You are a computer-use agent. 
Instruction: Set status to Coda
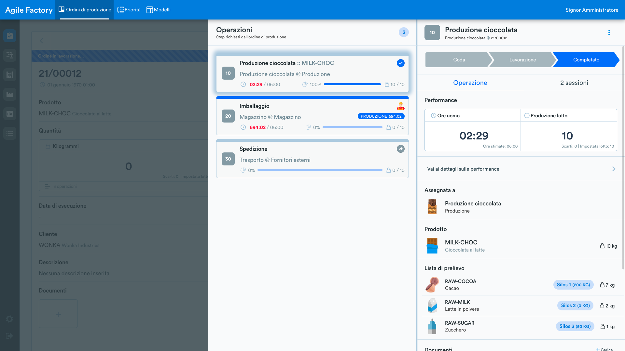[459, 60]
